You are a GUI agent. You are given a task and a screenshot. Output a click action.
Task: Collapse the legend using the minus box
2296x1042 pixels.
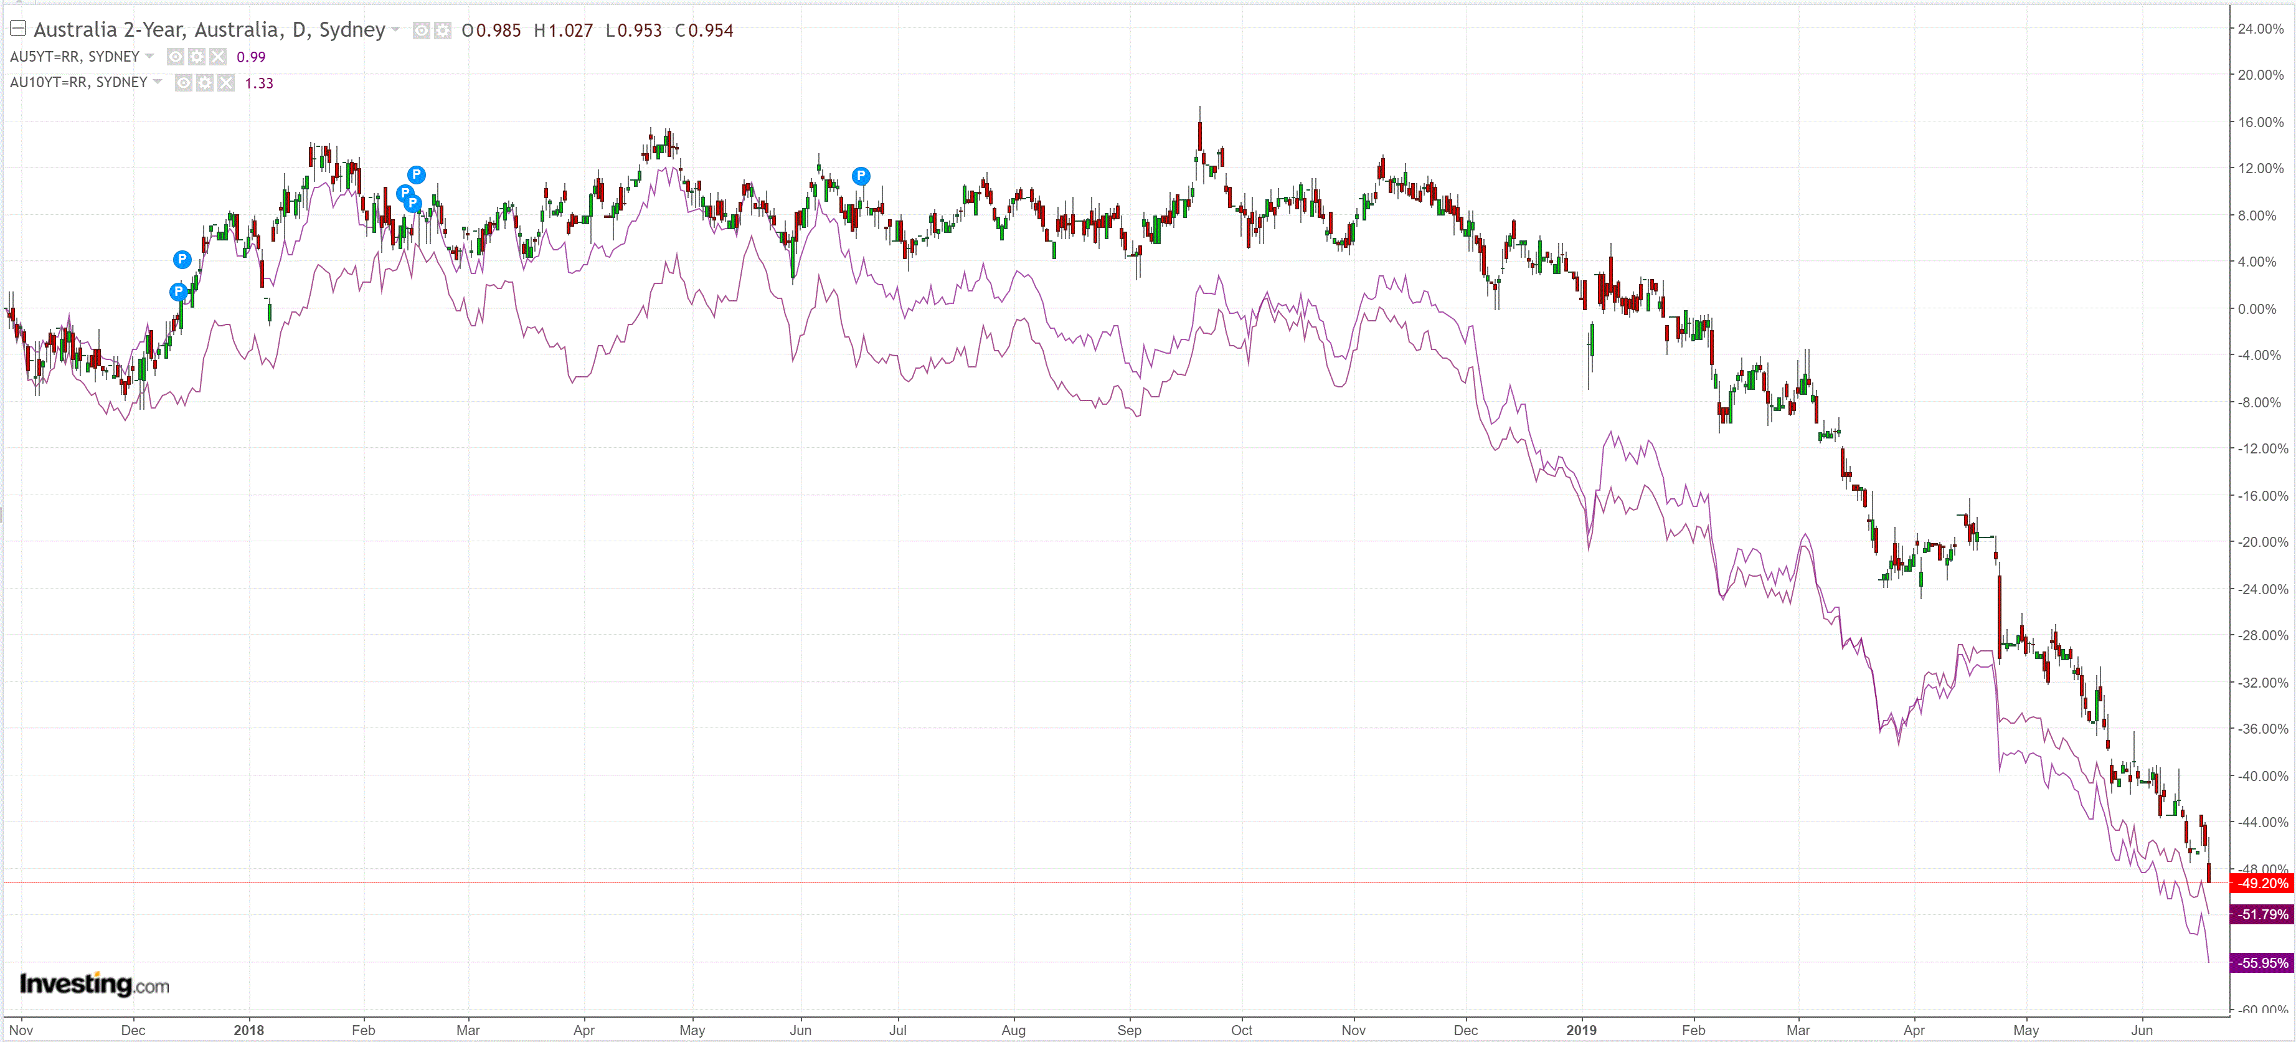pos(18,29)
